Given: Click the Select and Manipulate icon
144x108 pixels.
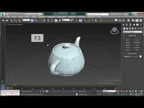Looking at the screenshot, I should (x=76, y=20).
